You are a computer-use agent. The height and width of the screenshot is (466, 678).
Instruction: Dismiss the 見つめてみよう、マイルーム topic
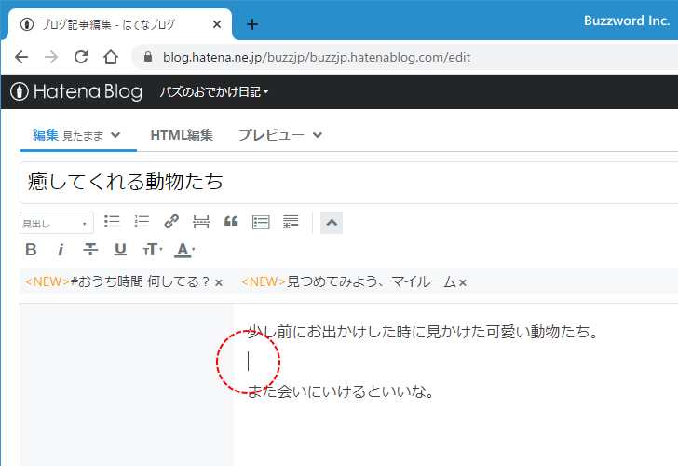(463, 283)
